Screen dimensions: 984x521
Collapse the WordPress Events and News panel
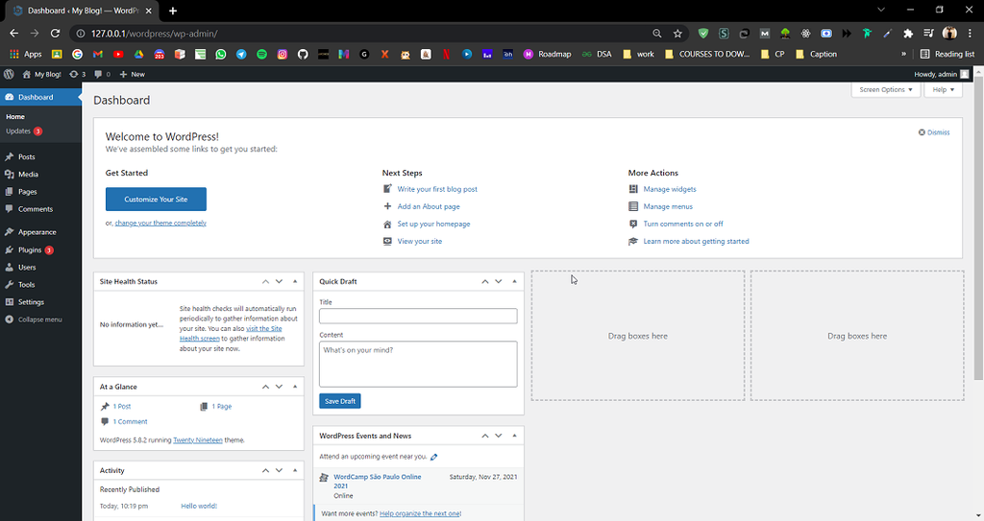[515, 436]
